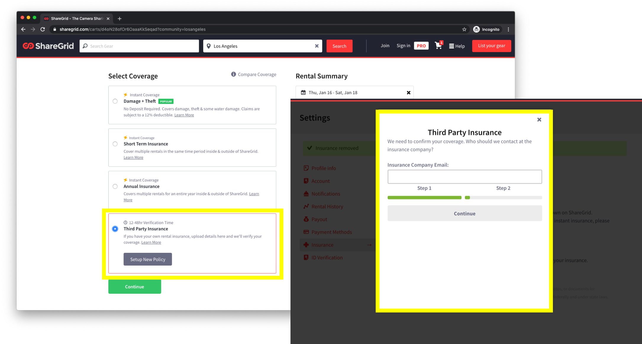Click the Step 1 progress bar
Image resolution: width=642 pixels, height=344 pixels.
[x=424, y=197]
